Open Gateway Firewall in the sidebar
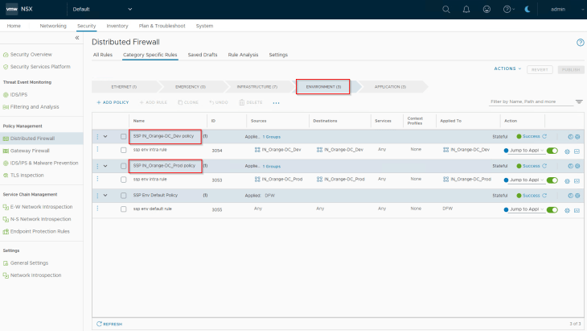The height and width of the screenshot is (331, 587). coord(29,151)
